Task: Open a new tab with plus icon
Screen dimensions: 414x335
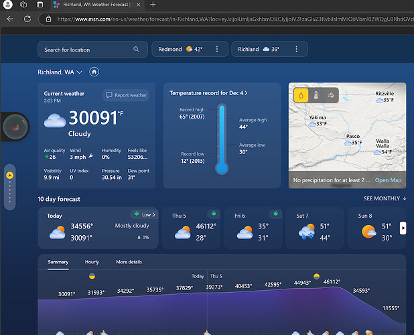Action: (153, 5)
